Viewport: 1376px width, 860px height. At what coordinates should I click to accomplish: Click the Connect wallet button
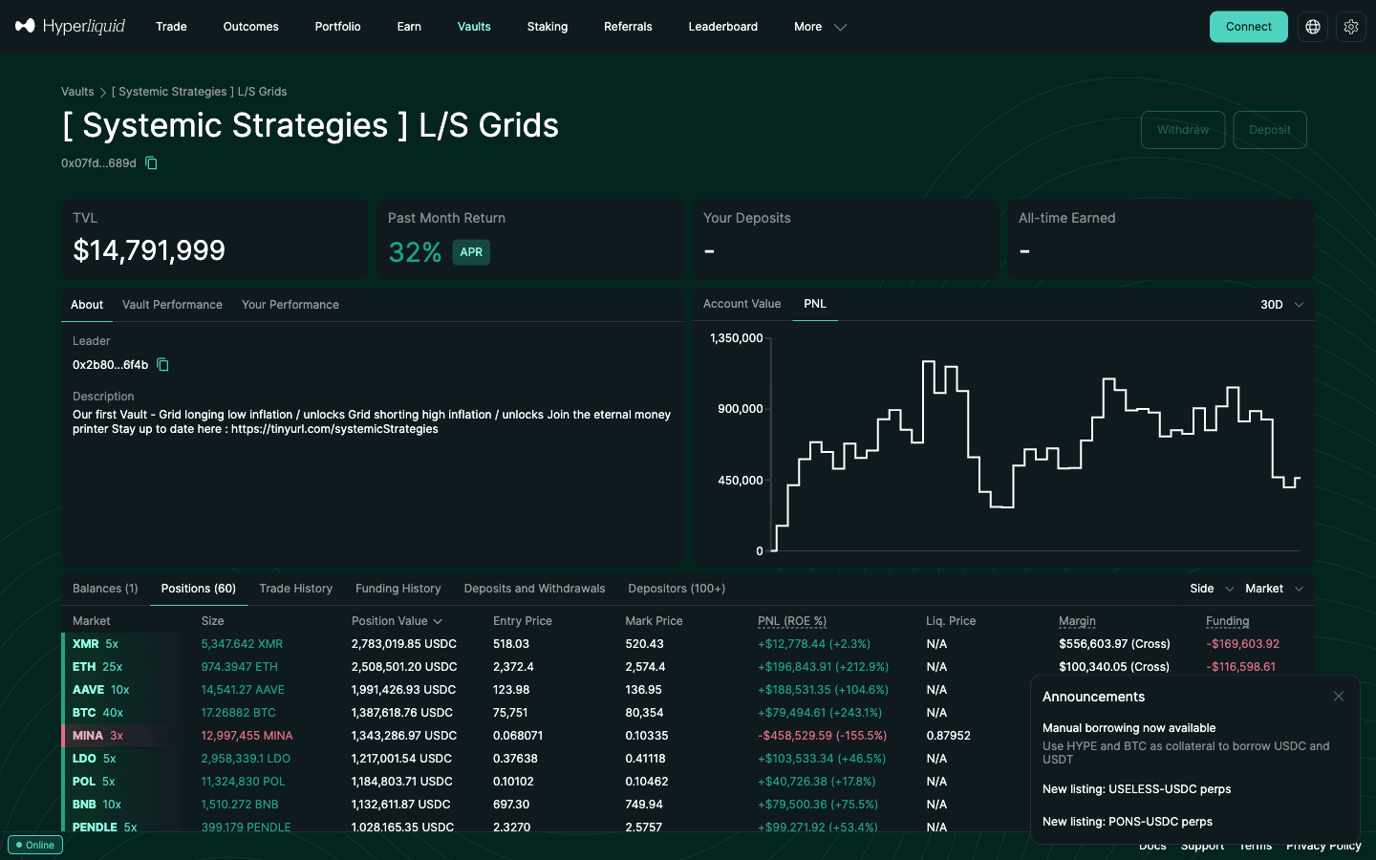click(1249, 27)
